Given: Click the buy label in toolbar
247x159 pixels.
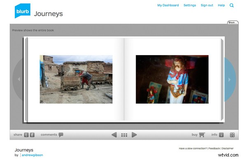Looking at the screenshot, I should pos(195,135).
